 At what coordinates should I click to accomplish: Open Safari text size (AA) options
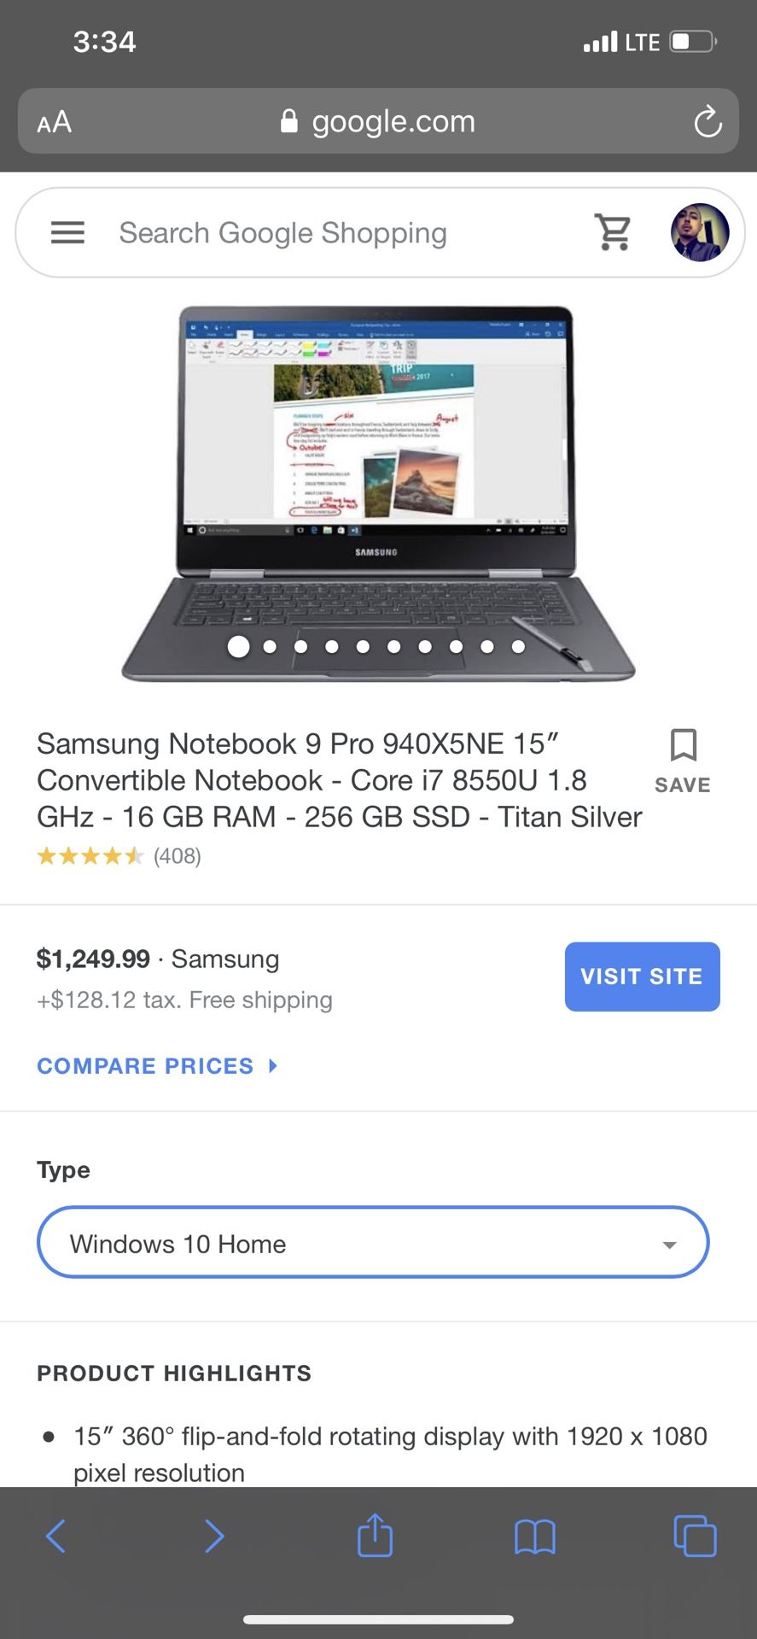[55, 122]
